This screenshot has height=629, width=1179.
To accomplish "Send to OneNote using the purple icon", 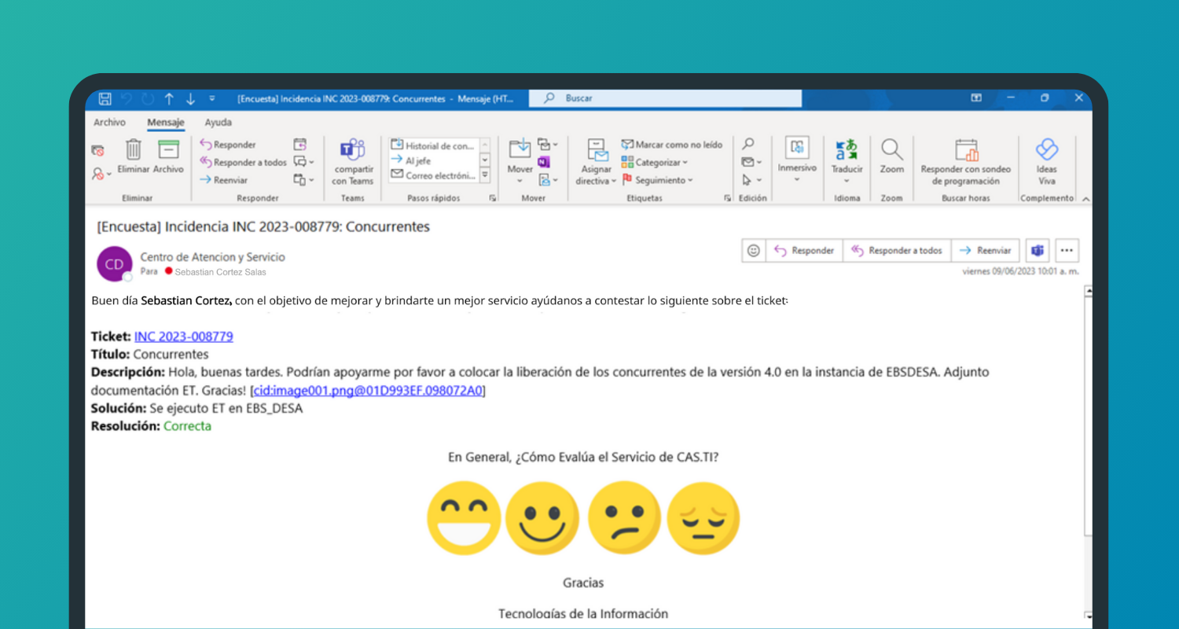I will (543, 162).
